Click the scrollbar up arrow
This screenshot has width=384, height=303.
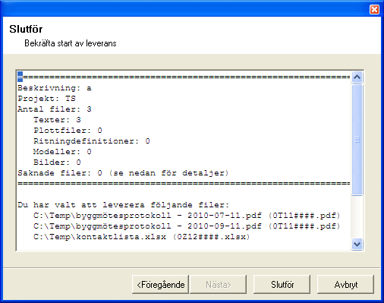pos(357,77)
